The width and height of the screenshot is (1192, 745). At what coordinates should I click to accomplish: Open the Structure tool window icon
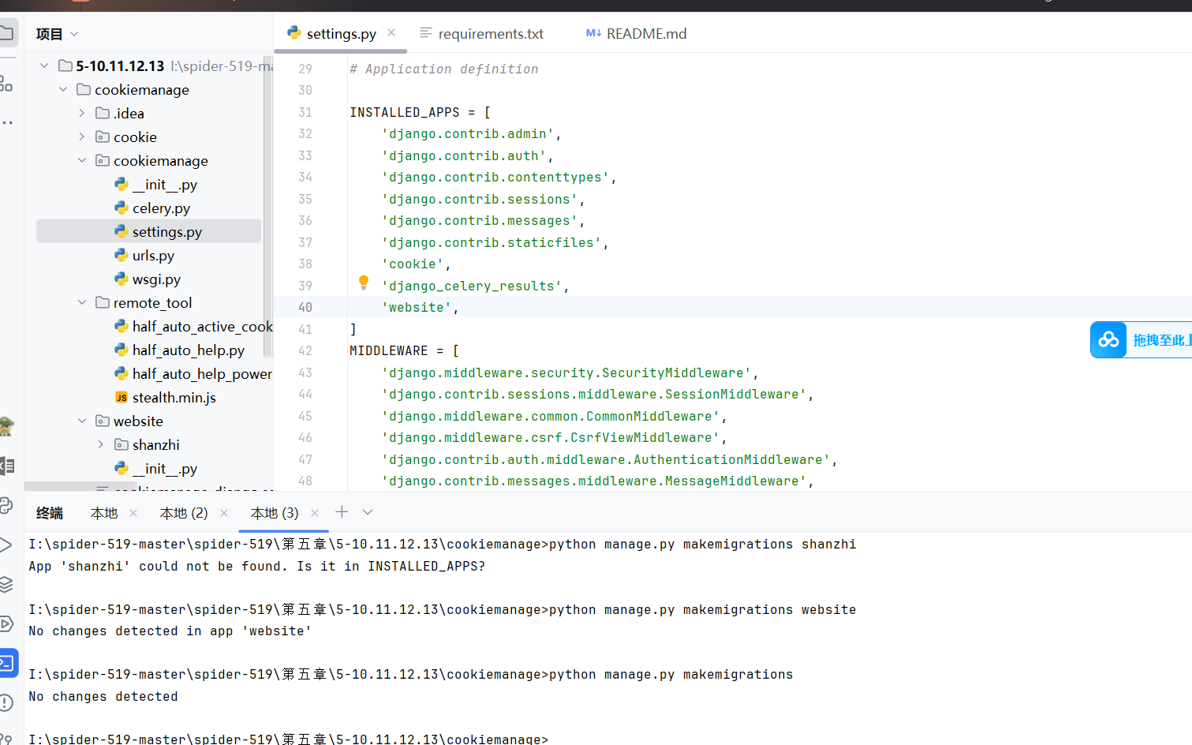click(6, 84)
